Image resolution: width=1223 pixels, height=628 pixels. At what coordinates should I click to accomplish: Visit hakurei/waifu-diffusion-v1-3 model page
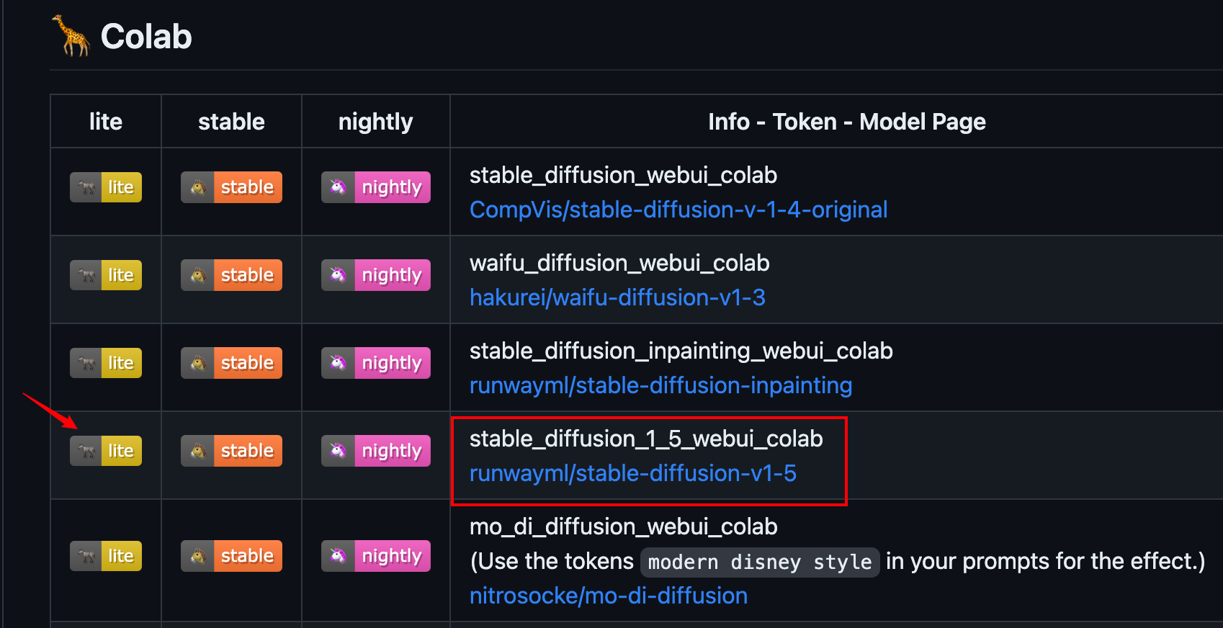click(x=617, y=297)
